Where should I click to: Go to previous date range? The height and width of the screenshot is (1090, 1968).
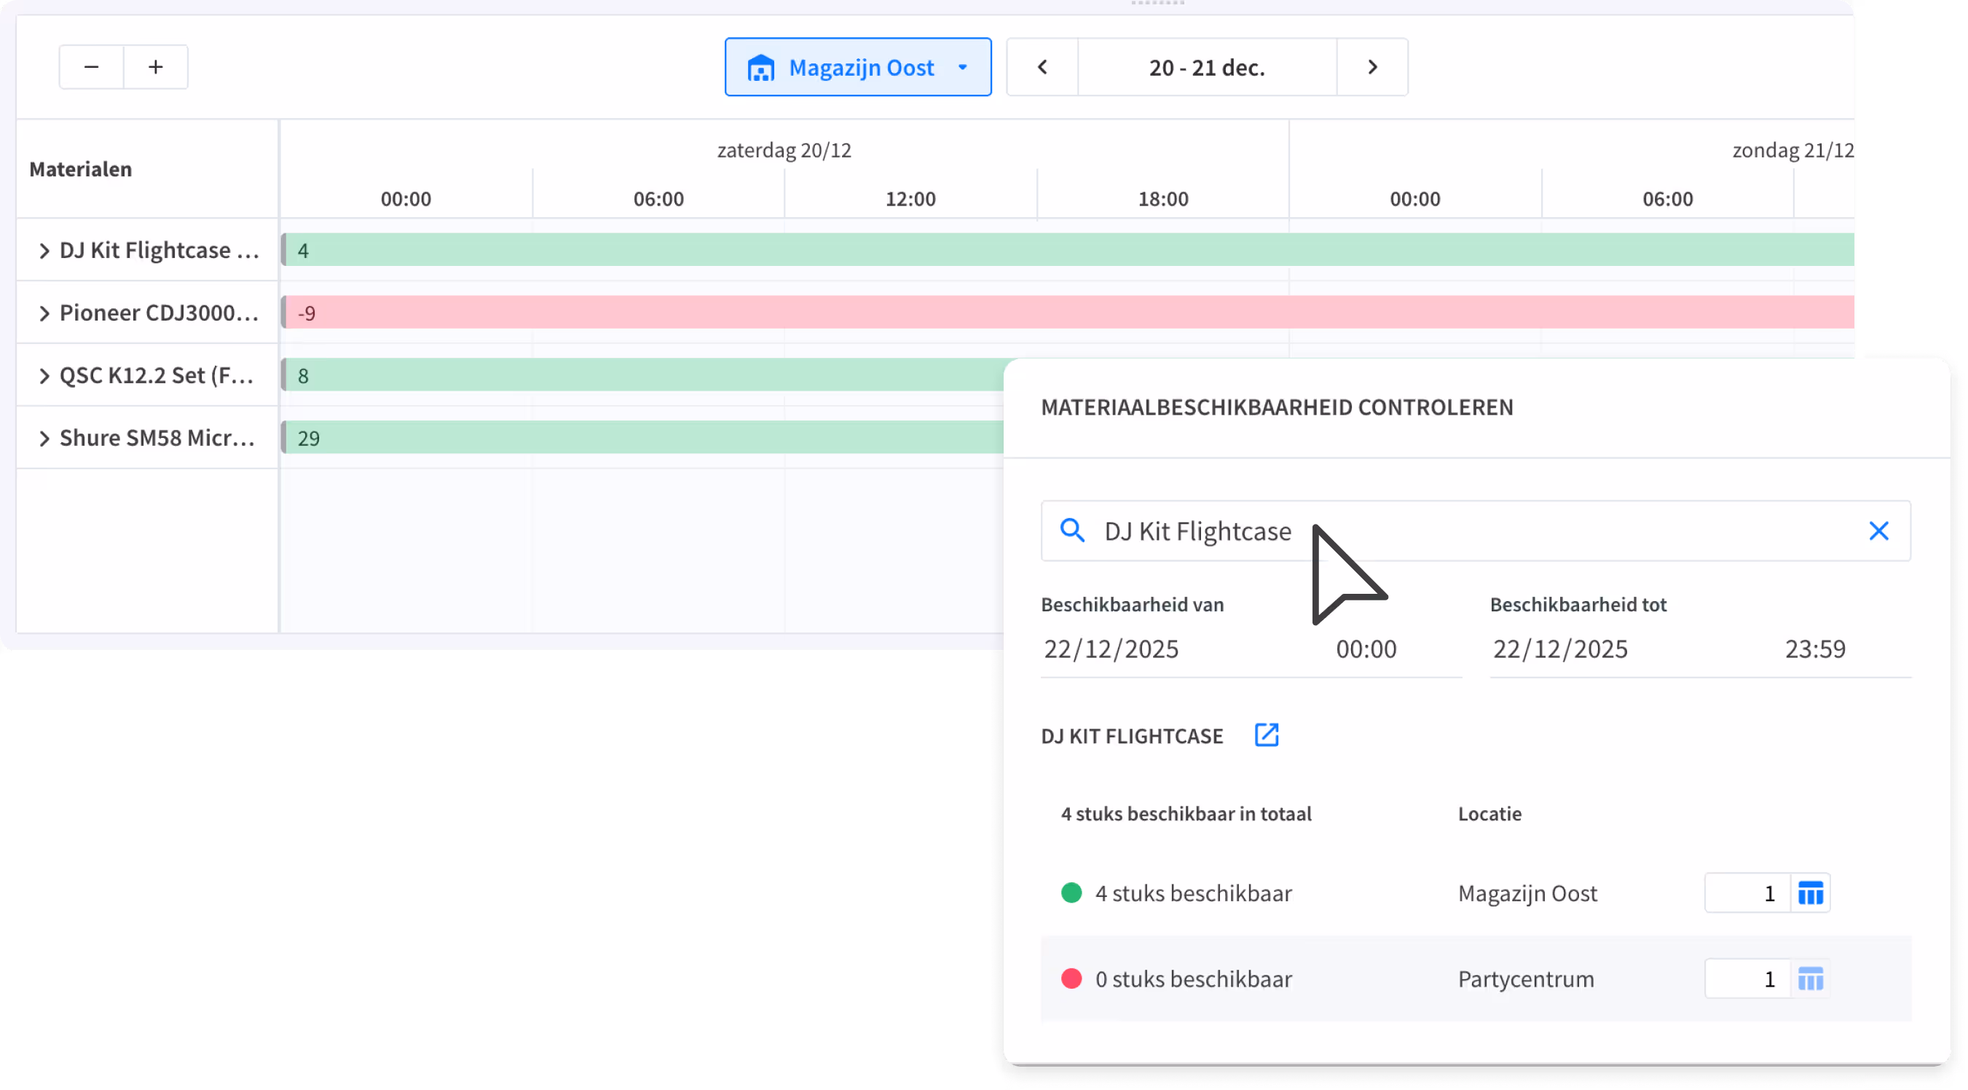(x=1042, y=67)
